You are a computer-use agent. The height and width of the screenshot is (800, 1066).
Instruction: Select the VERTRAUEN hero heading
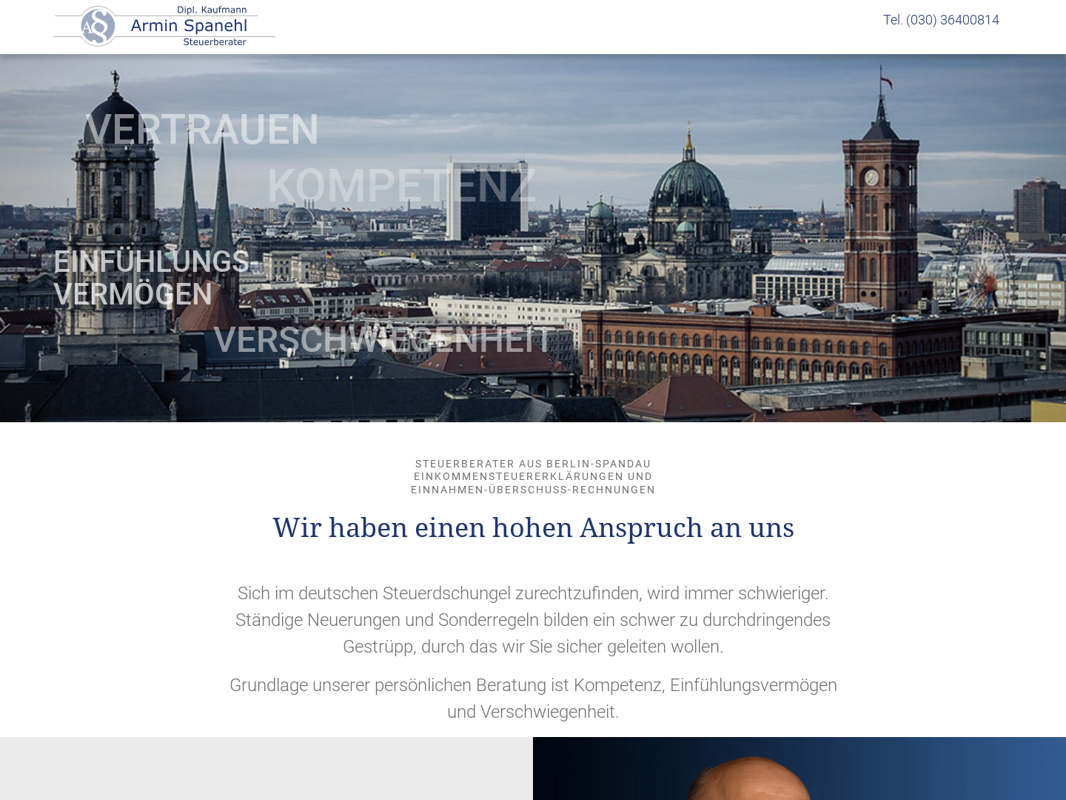(201, 130)
